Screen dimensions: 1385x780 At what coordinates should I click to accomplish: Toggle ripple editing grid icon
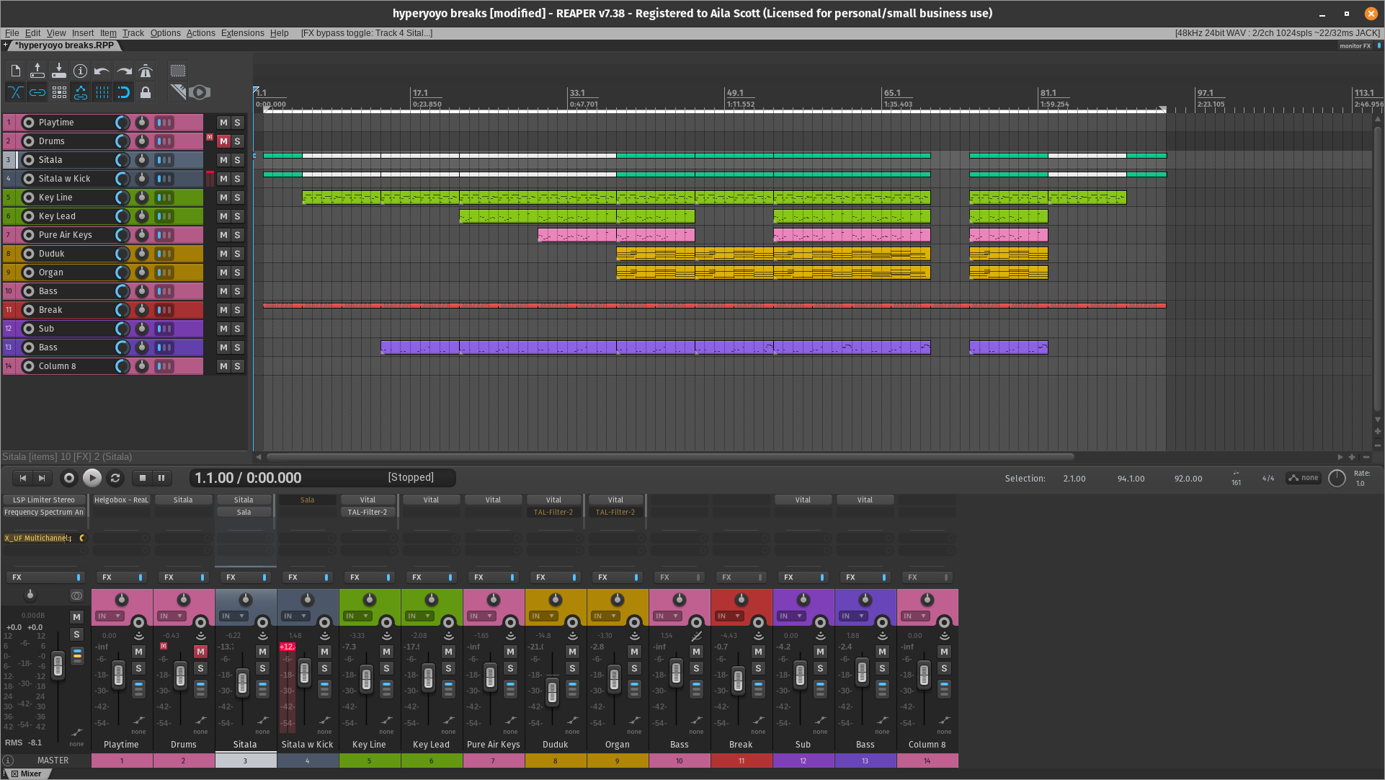tap(59, 92)
